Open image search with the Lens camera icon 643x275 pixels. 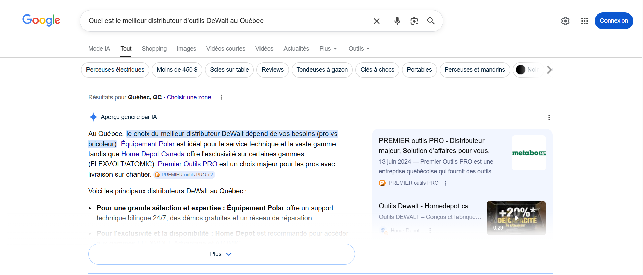pyautogui.click(x=414, y=21)
